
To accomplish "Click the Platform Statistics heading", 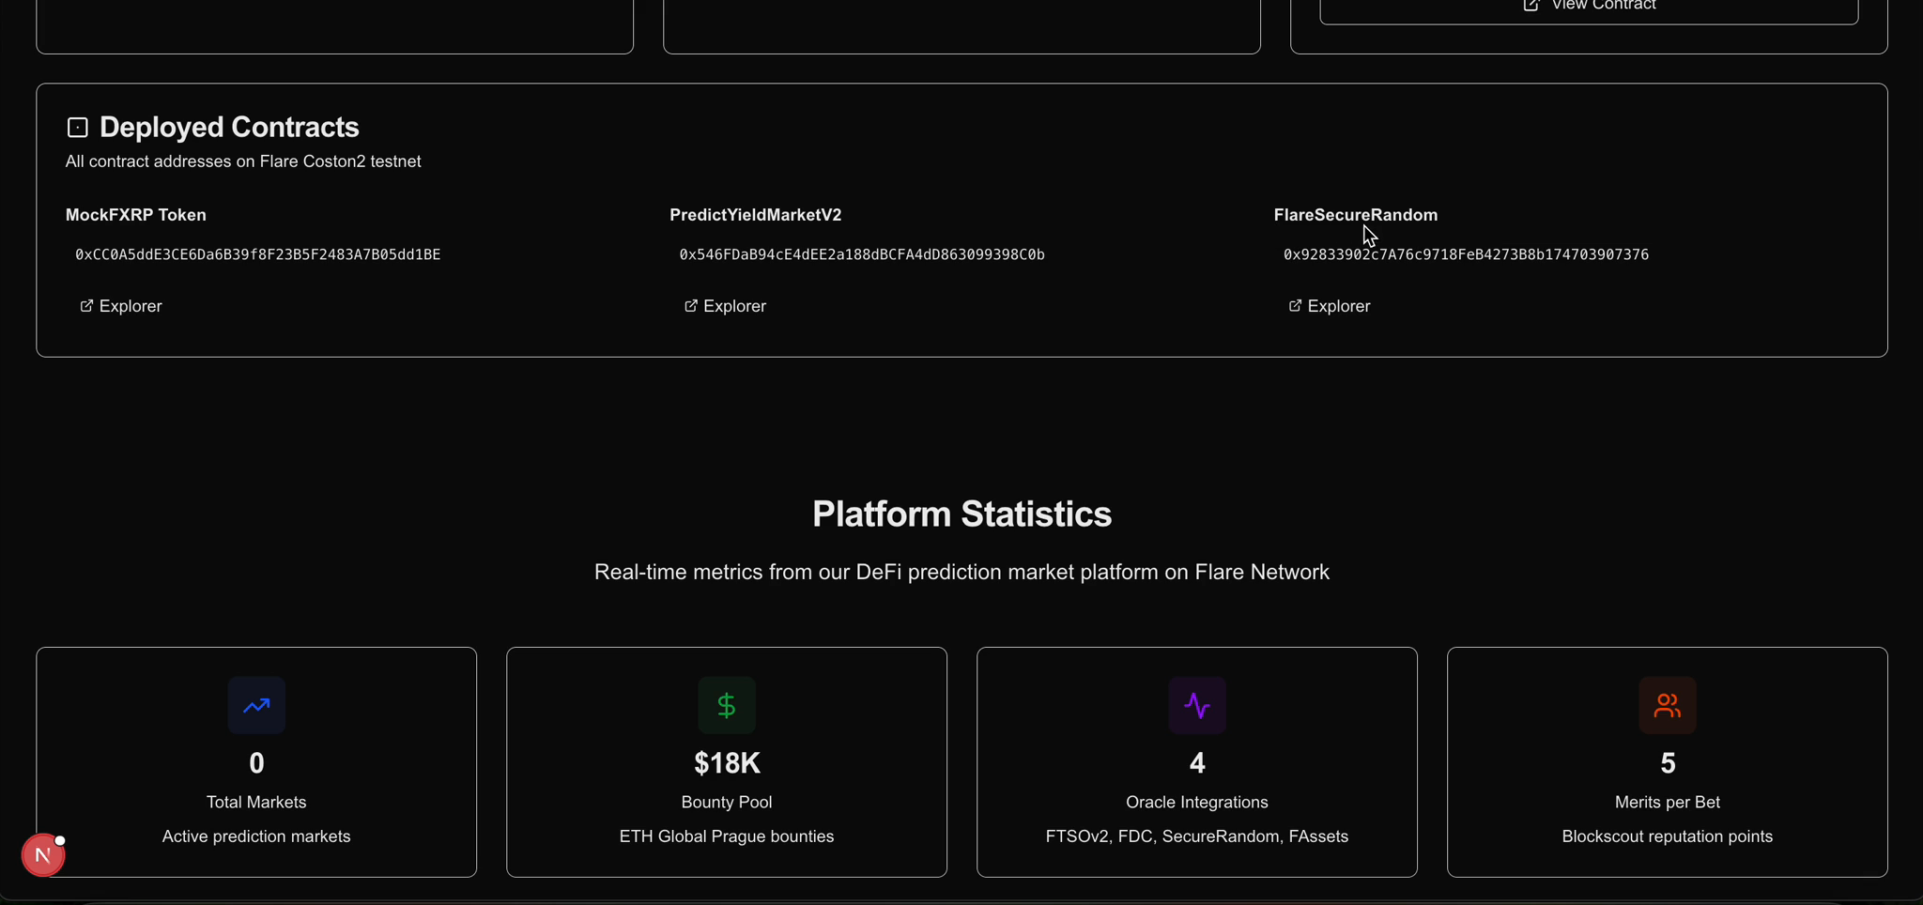I will [961, 514].
